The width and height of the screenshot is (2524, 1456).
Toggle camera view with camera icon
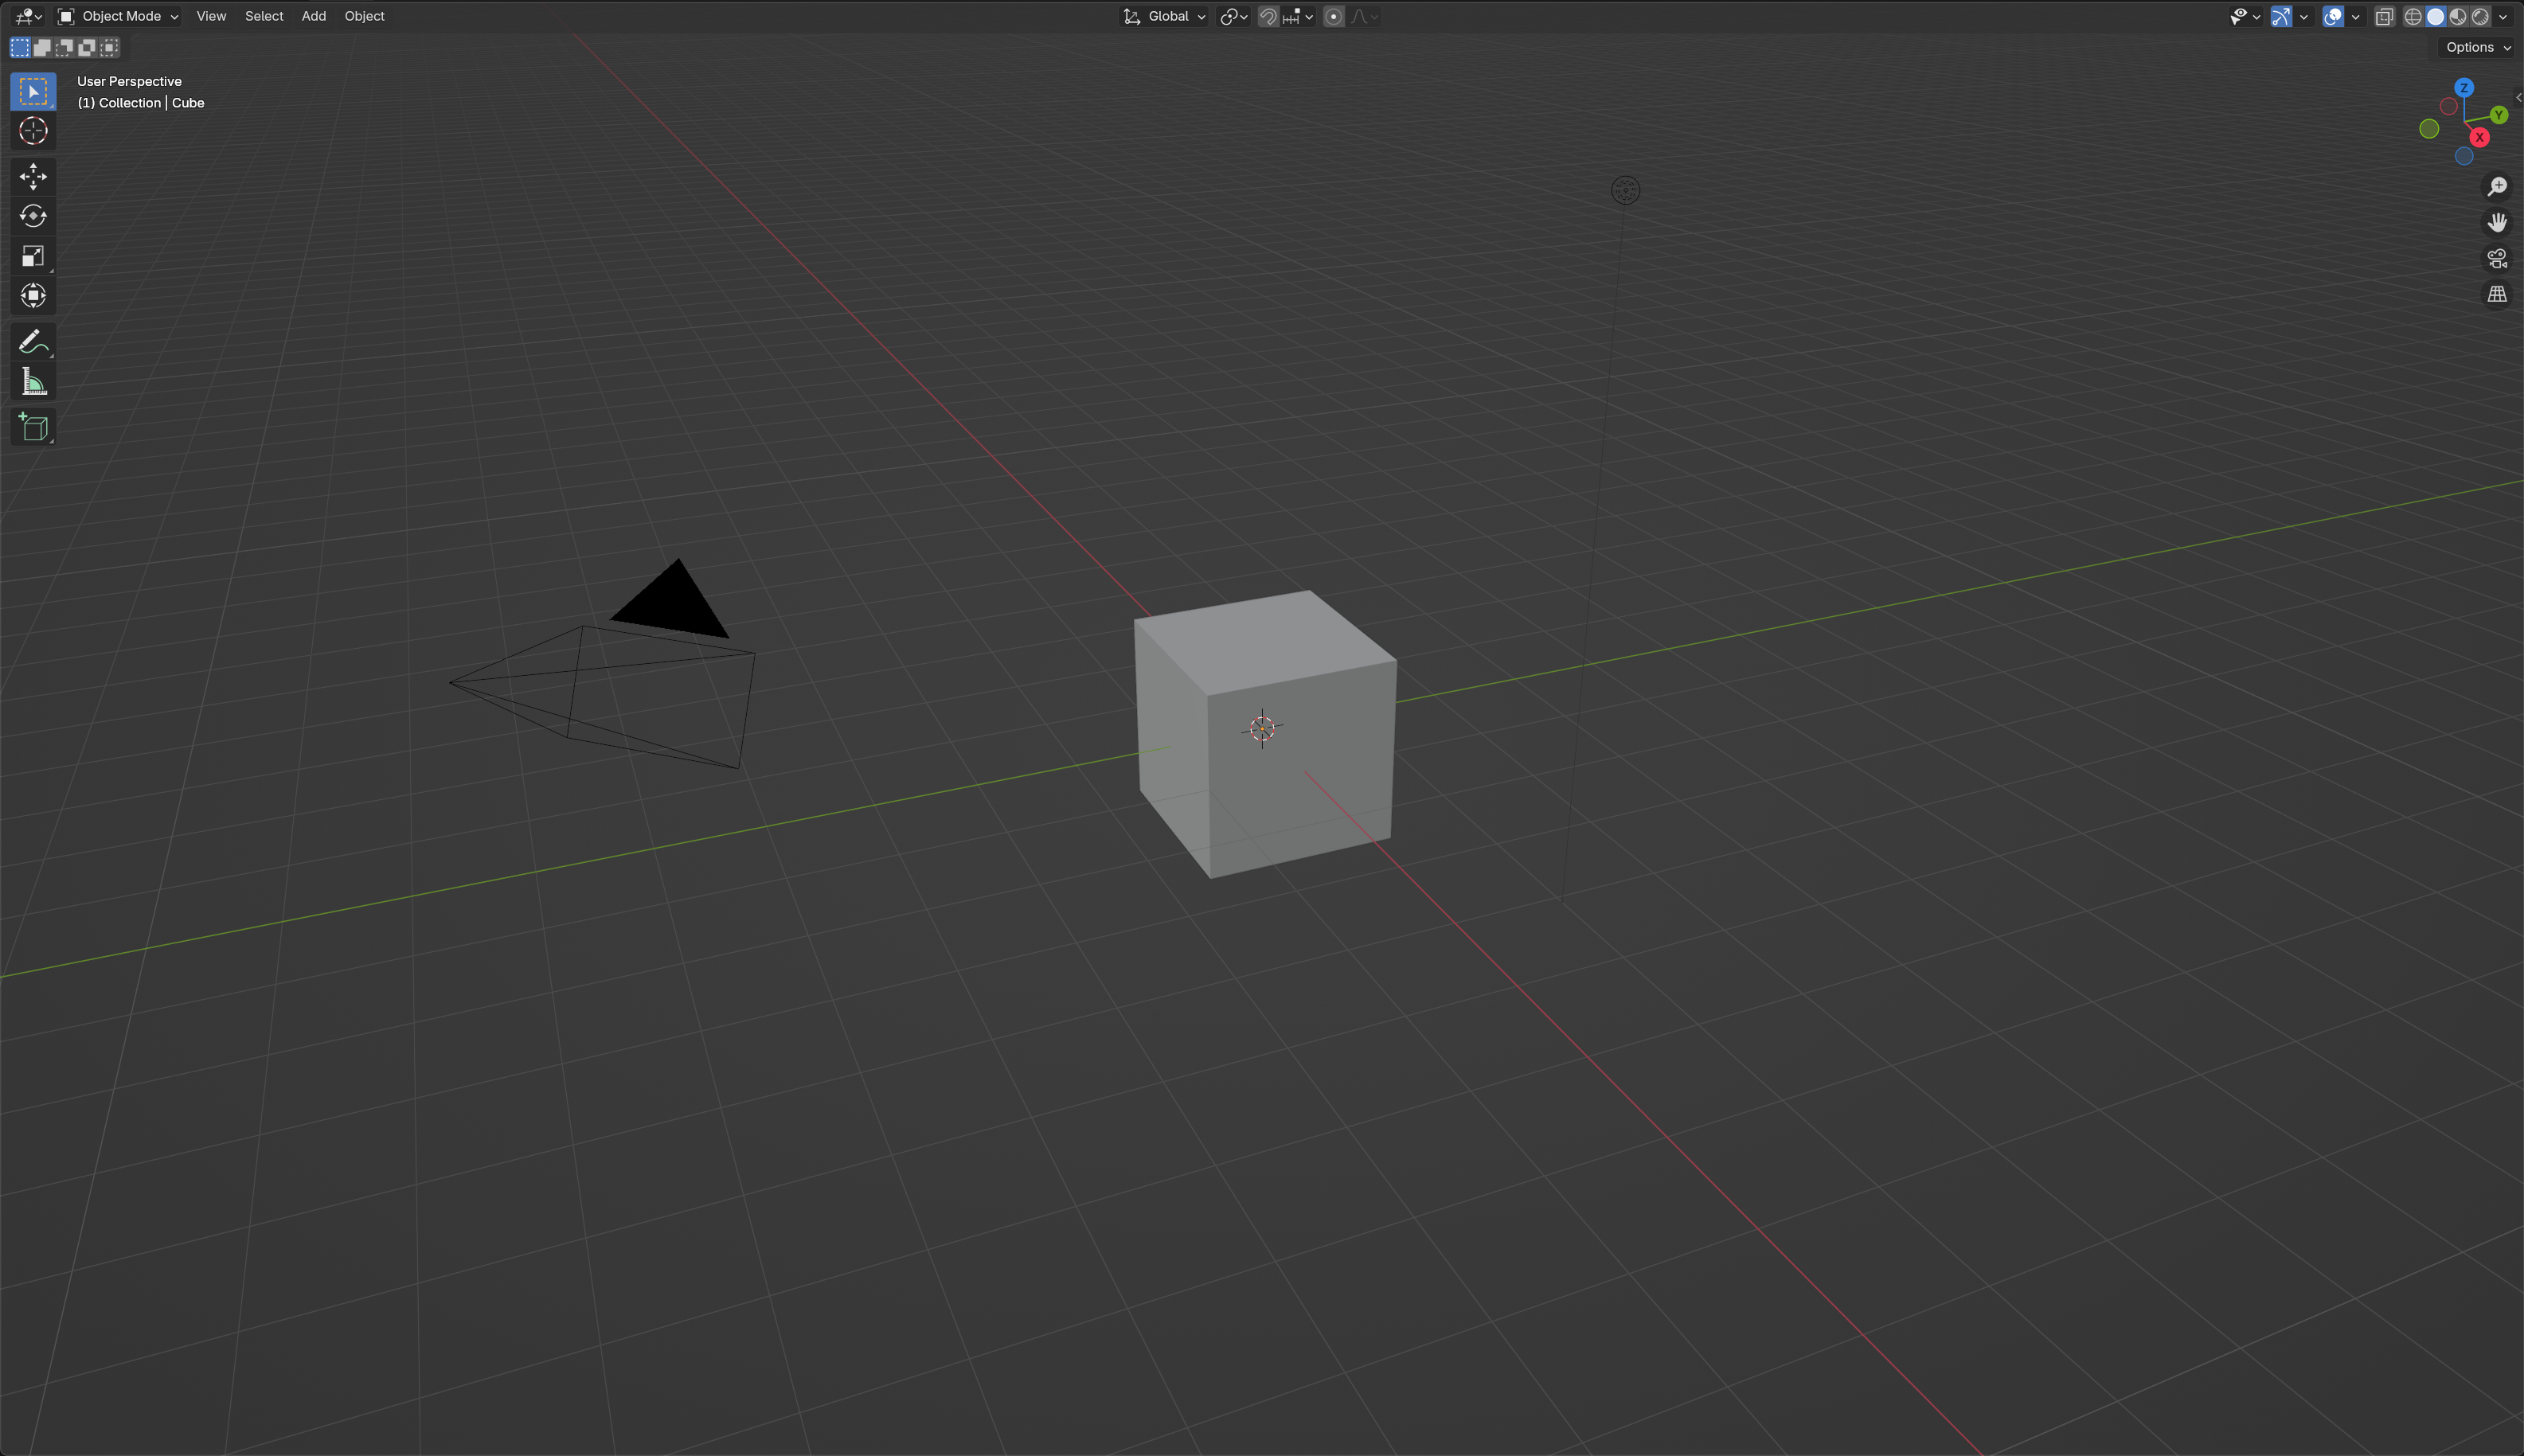click(x=2497, y=259)
